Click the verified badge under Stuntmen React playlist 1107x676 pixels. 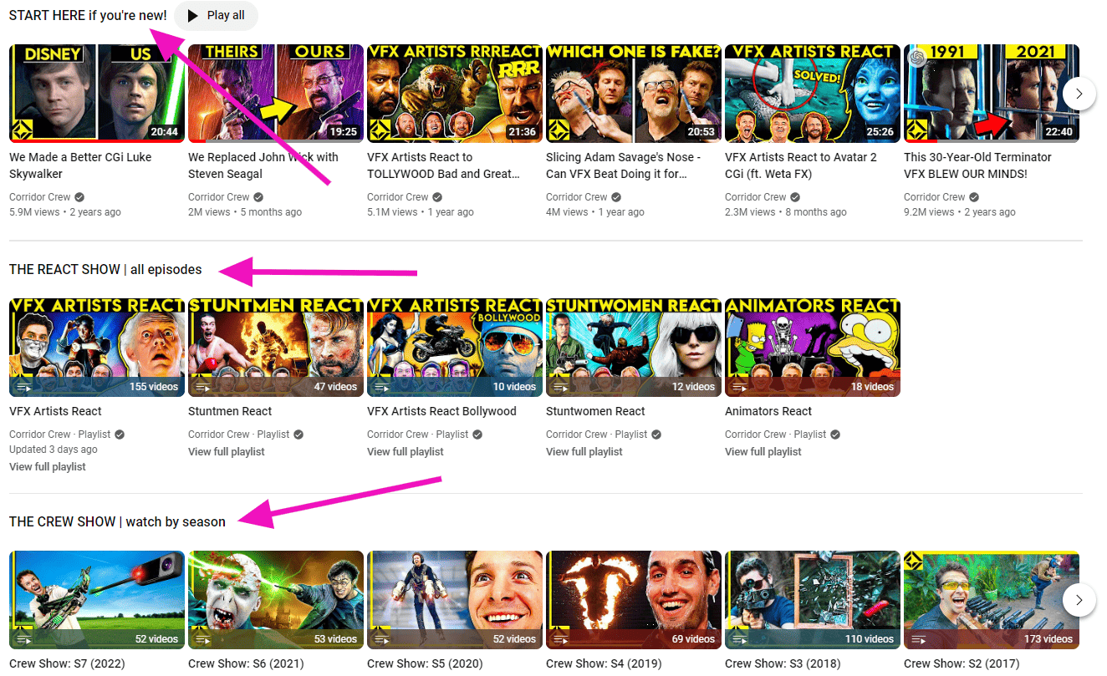(x=298, y=435)
